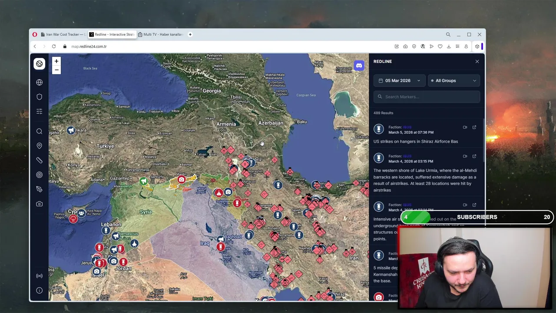Open the search magnifier in left sidebar
556x313 pixels.
tap(39, 131)
